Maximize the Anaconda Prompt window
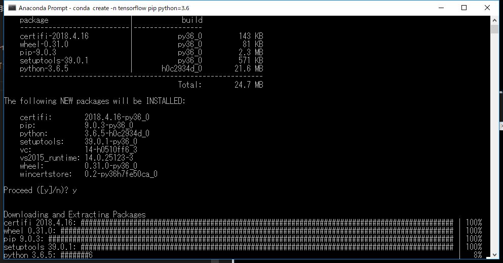Screen dimensions: 503x263 pyautogui.click(x=464, y=8)
